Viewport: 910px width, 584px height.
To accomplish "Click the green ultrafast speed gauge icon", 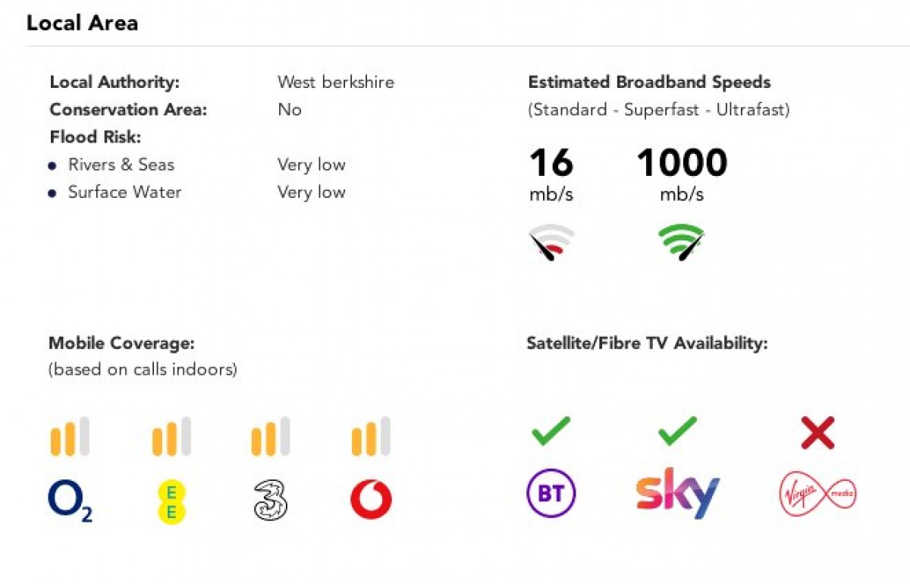I will [x=681, y=242].
